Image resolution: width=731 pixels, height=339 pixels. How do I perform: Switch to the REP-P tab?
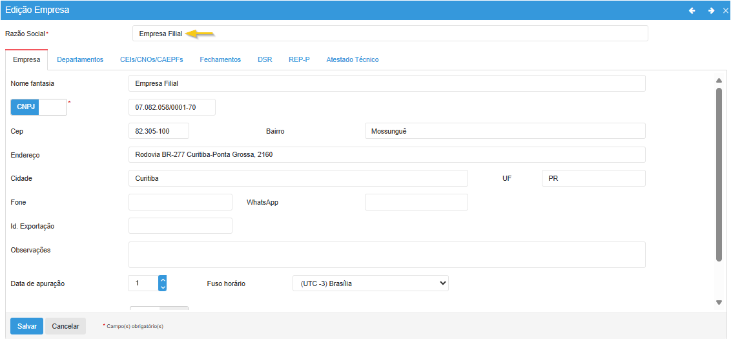point(299,59)
